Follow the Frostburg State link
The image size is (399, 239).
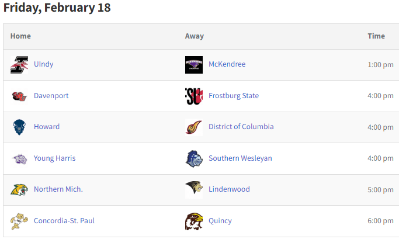coord(234,96)
